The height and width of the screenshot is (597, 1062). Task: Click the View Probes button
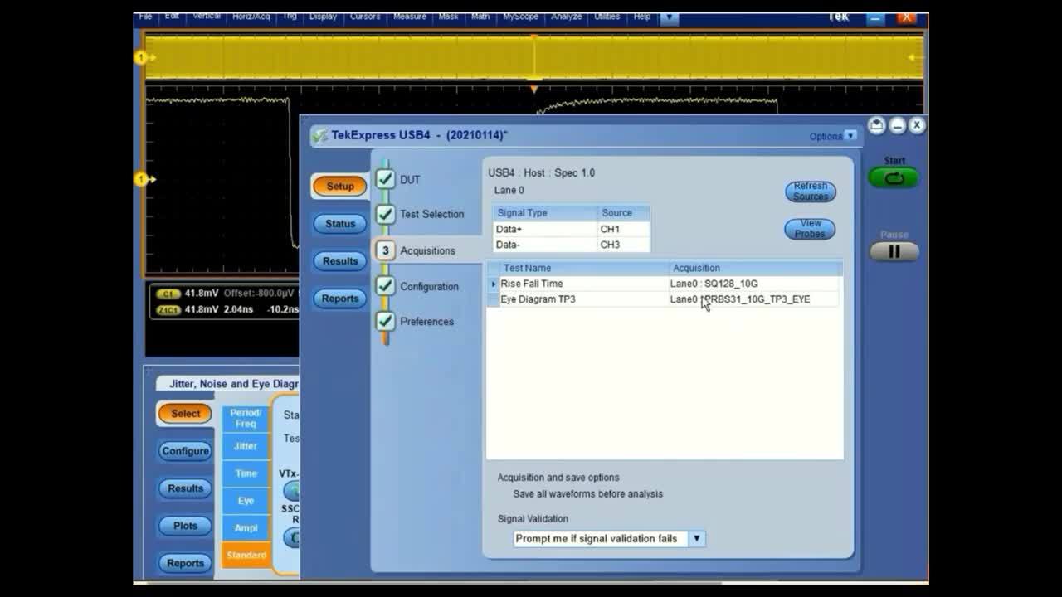[x=810, y=229]
